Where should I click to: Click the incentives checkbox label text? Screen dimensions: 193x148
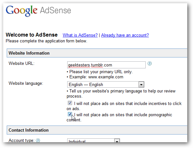(124, 106)
